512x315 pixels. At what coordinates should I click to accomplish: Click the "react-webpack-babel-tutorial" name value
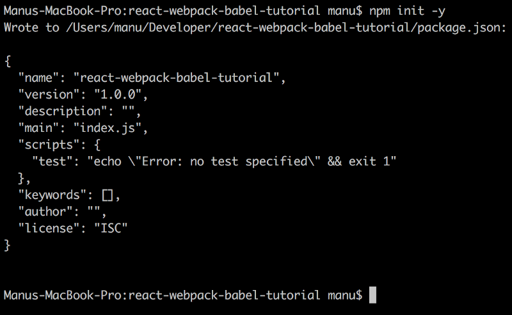[x=177, y=78]
